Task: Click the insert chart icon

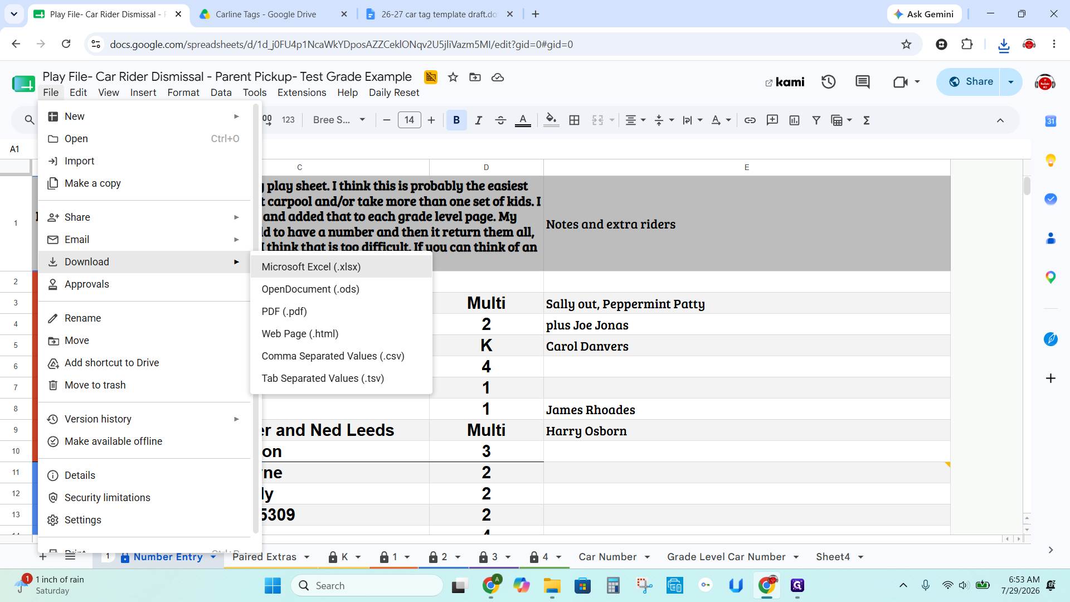Action: click(795, 120)
